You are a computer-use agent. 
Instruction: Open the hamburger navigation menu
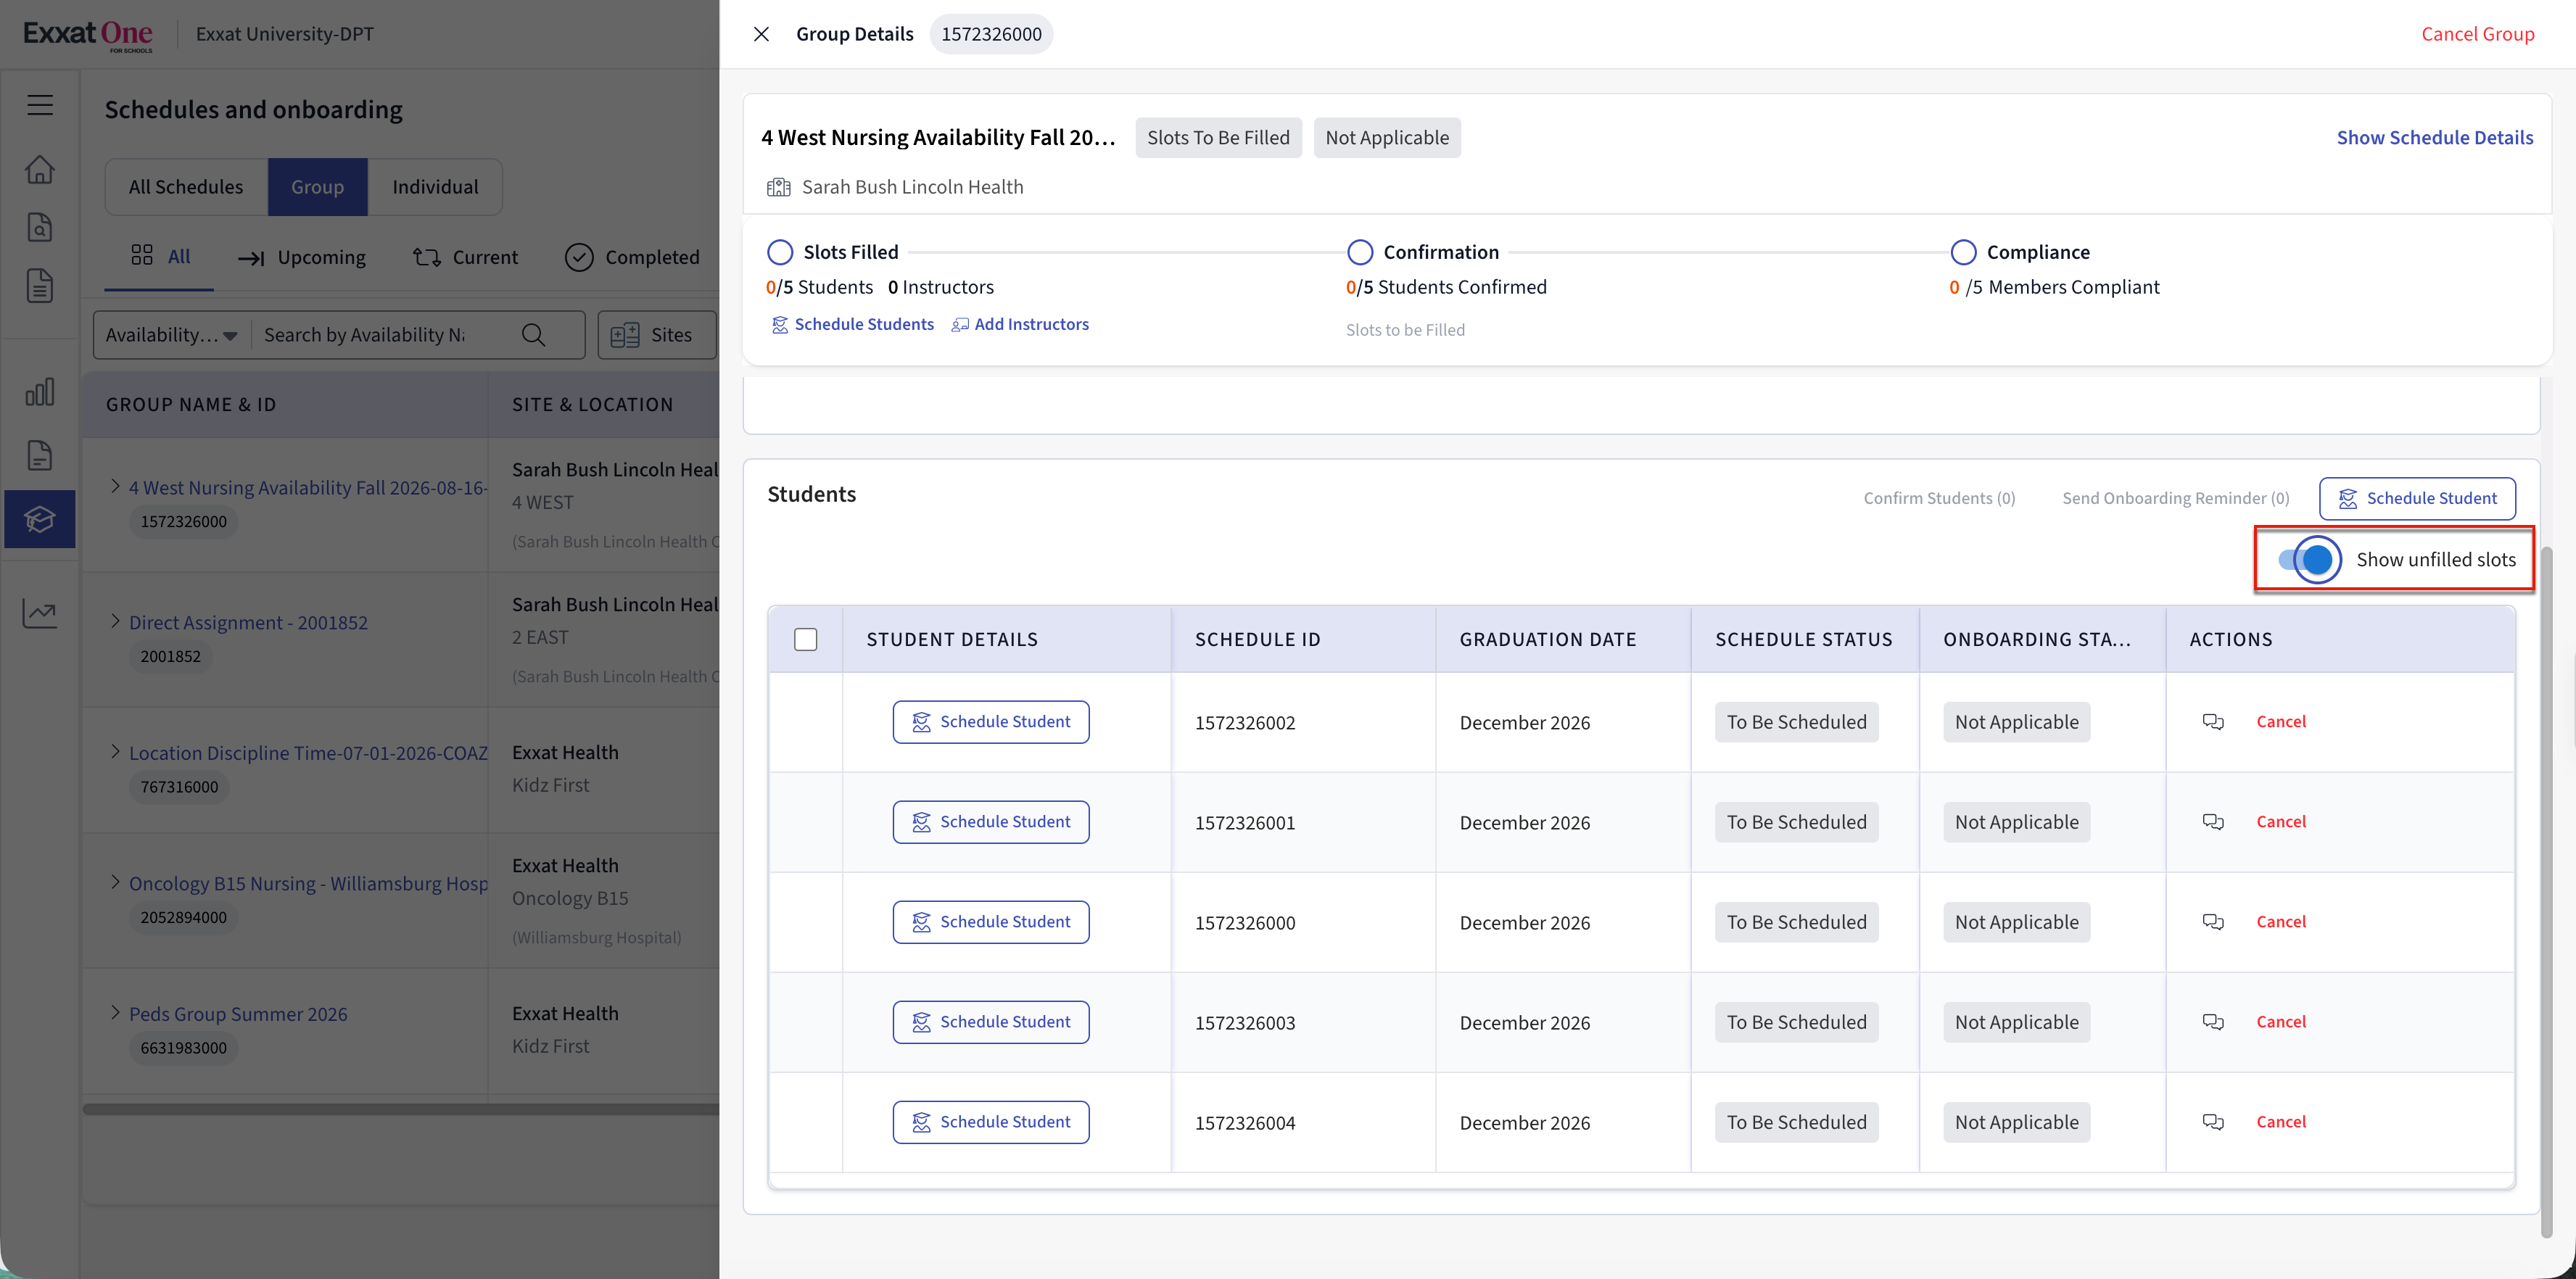pyautogui.click(x=40, y=105)
